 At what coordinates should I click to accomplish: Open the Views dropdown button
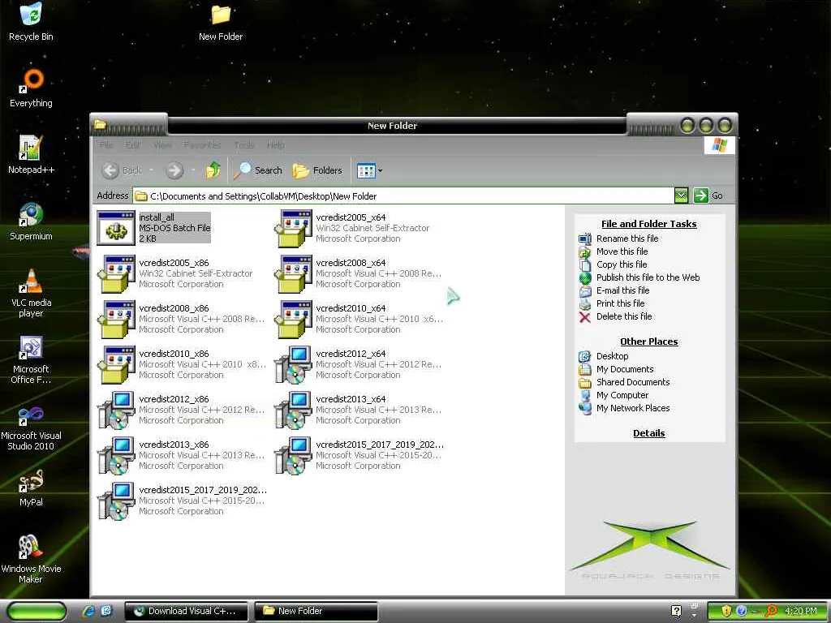tap(369, 170)
